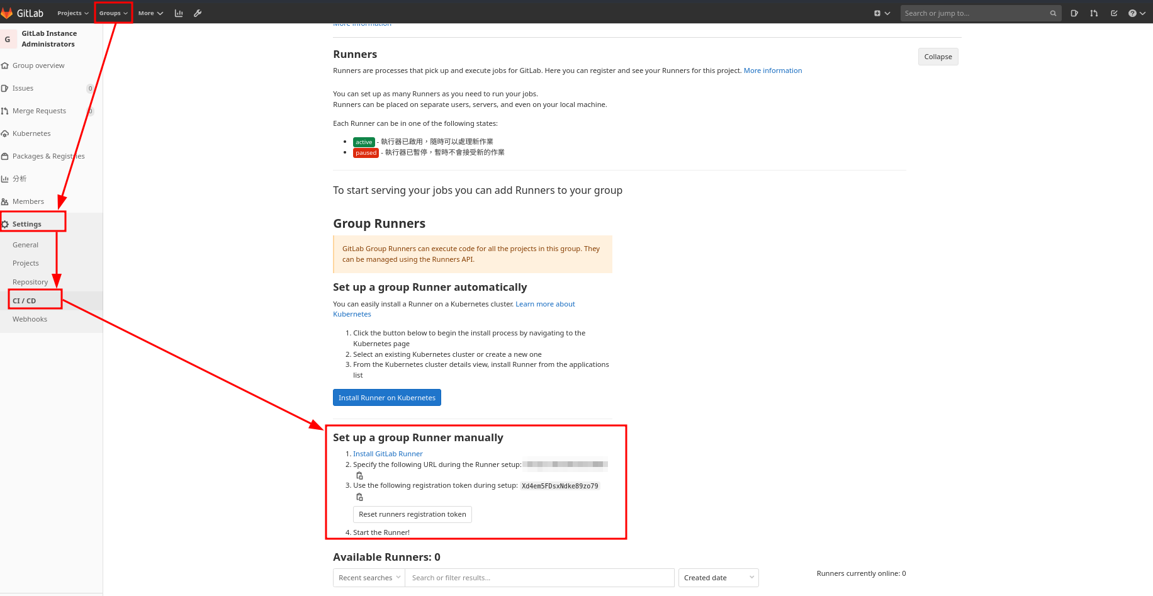Image resolution: width=1153 pixels, height=596 pixels.
Task: Click Reset runners registration token button
Action: pyautogui.click(x=412, y=514)
